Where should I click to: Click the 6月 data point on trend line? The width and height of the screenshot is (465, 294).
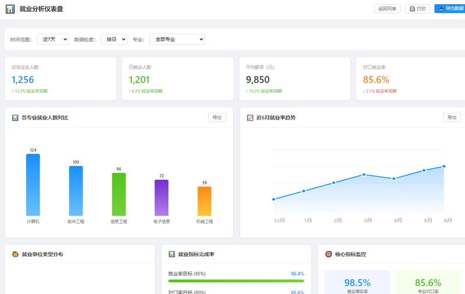[444, 167]
